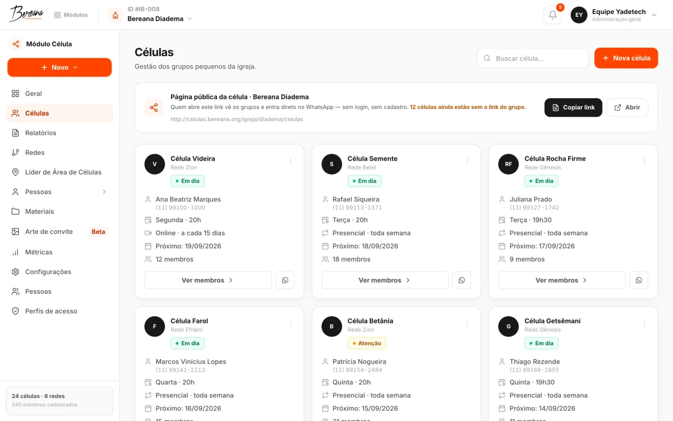This screenshot has height=421, width=673.
Task: Click the V avatar of Célula Videira
Action: coord(155,164)
